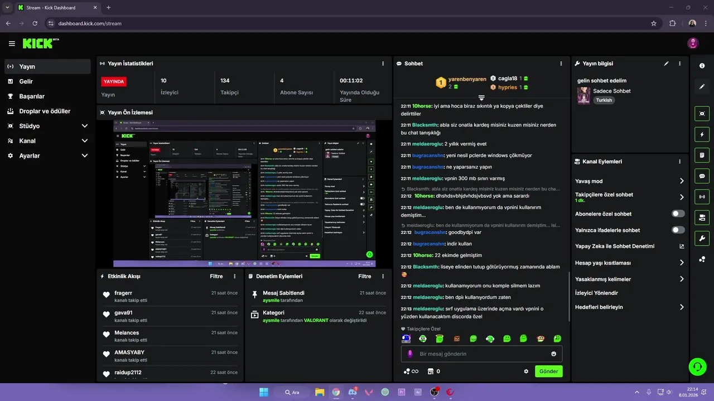Open Windows Start button on taskbar

pyautogui.click(x=263, y=392)
